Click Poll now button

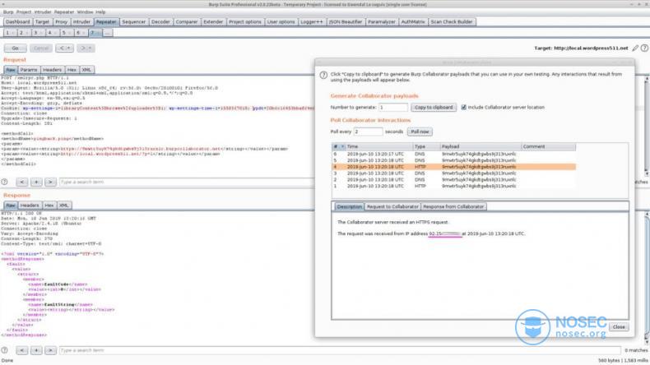(x=420, y=132)
